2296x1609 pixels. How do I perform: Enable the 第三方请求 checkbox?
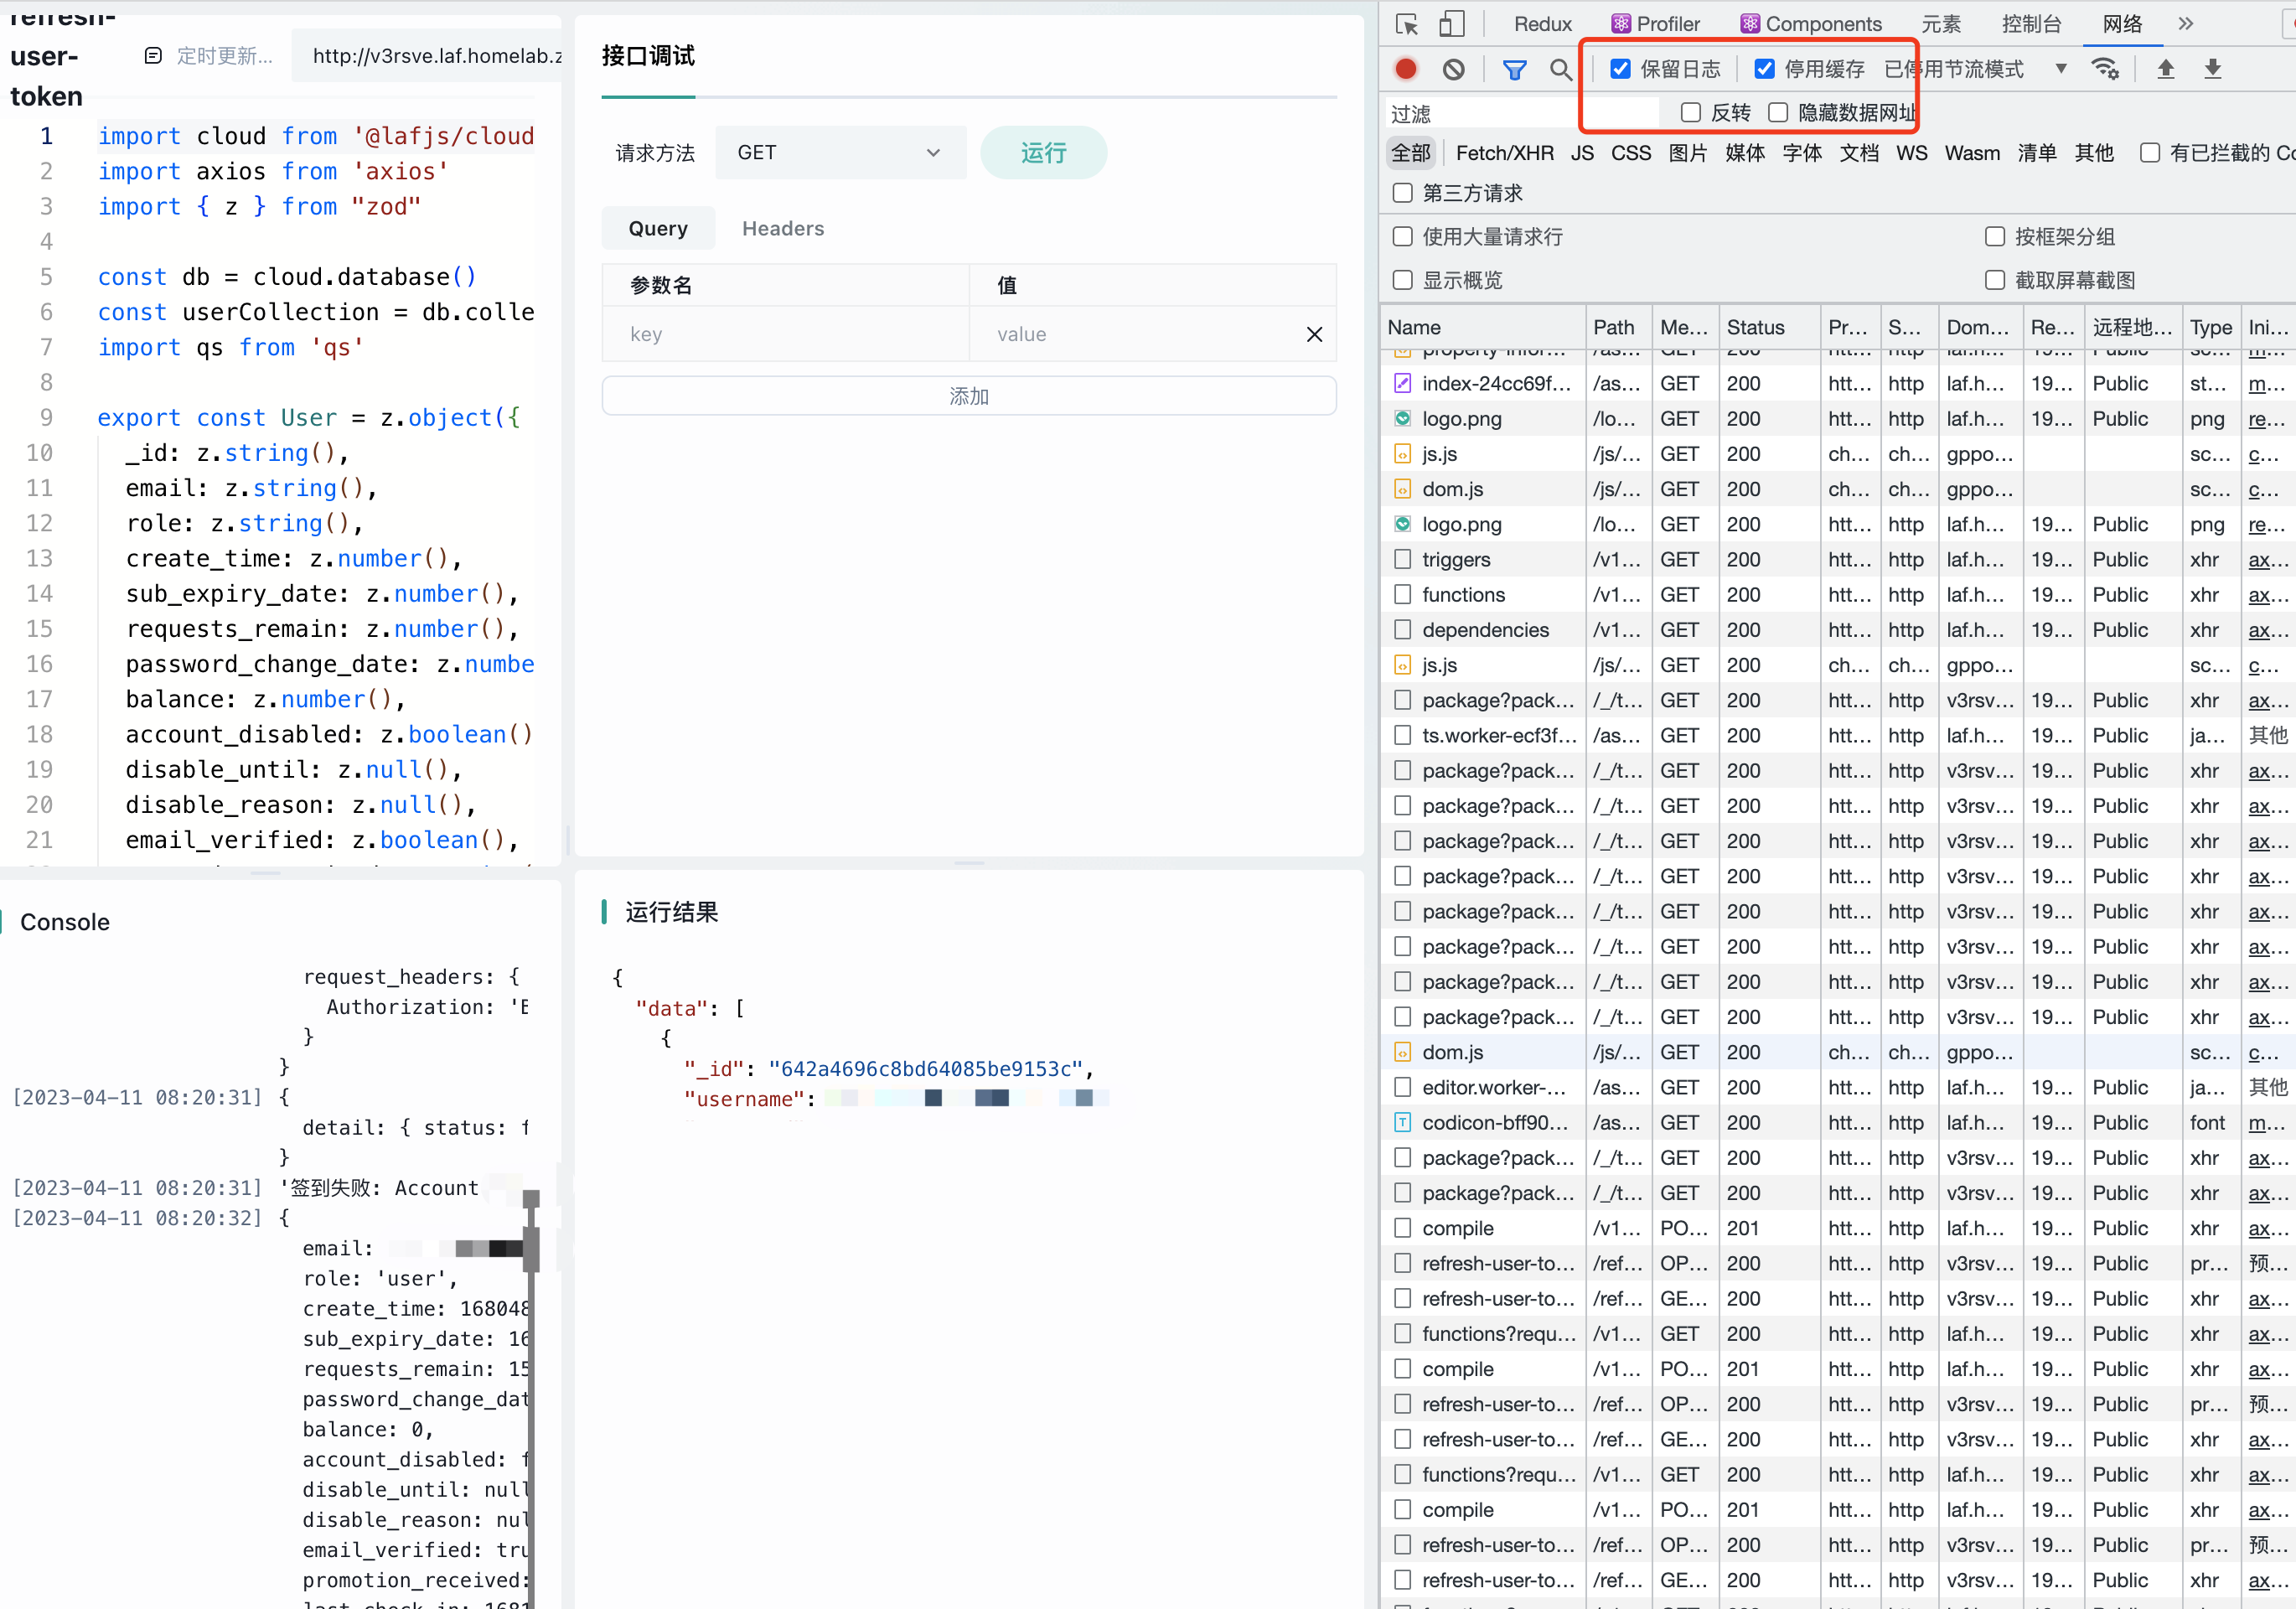tap(1402, 193)
